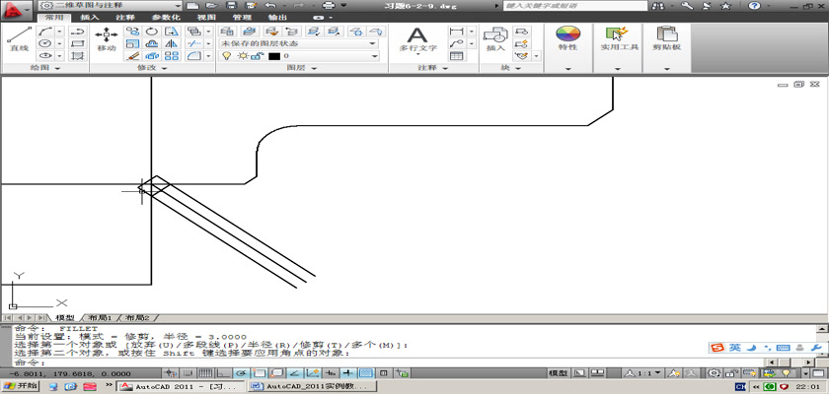
Task: Select the Line (直线) drawing tool
Action: click(x=19, y=39)
